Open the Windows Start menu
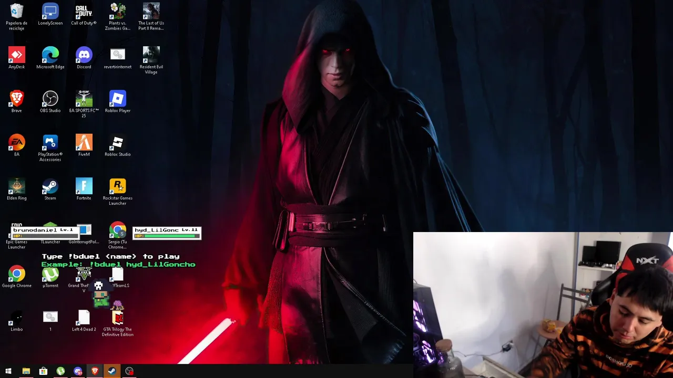 (8, 371)
